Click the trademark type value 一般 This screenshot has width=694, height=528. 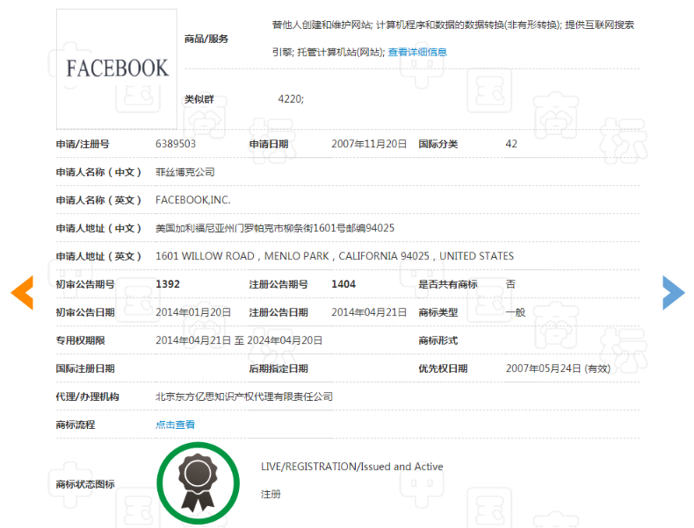(516, 312)
